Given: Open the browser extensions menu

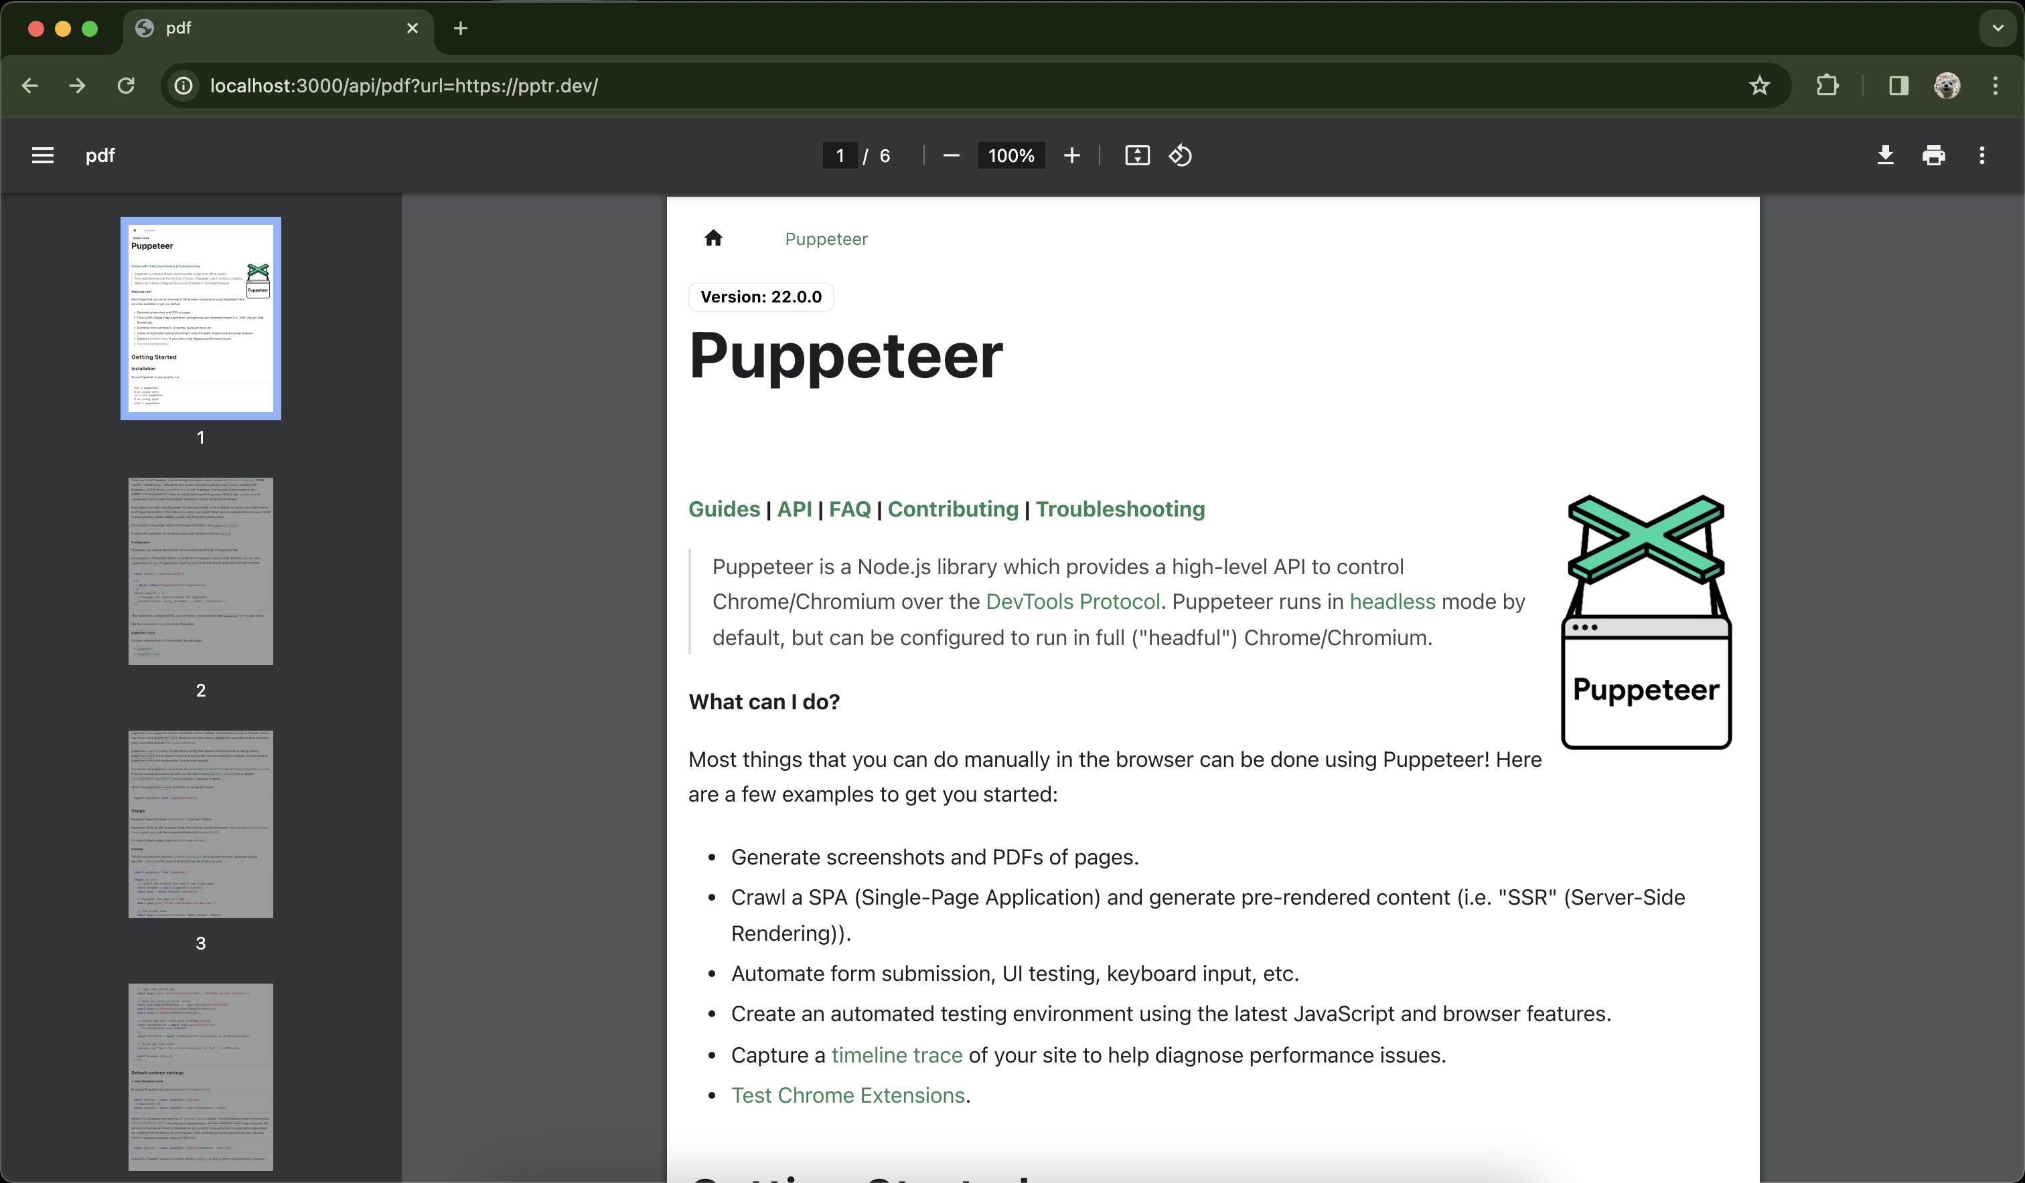Looking at the screenshot, I should 1827,85.
